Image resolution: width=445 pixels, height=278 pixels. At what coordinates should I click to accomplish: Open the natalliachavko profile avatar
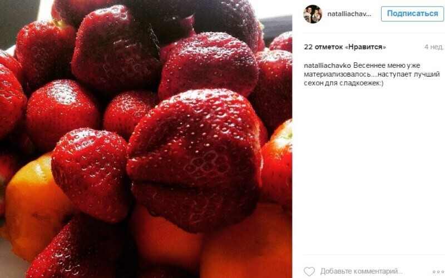pos(313,14)
